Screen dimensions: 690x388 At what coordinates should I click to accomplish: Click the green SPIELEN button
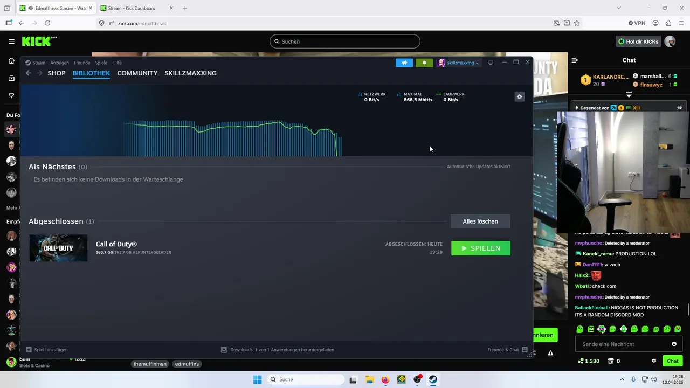[x=480, y=248]
